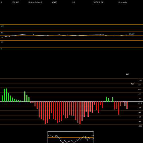This screenshot has height=143, width=143.
Task: Click the 30 level label on RSI axis
Action: point(2,42)
